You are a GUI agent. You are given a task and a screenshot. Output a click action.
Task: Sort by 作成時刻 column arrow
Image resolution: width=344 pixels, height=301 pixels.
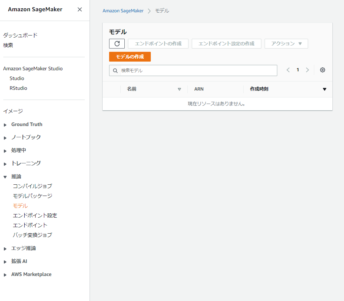pos(324,89)
